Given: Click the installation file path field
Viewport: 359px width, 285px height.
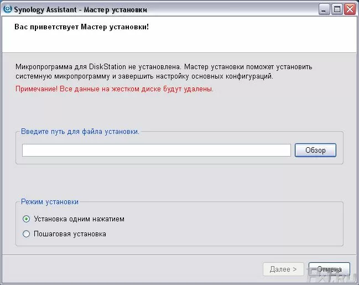Looking at the screenshot, I should pyautogui.click(x=156, y=150).
